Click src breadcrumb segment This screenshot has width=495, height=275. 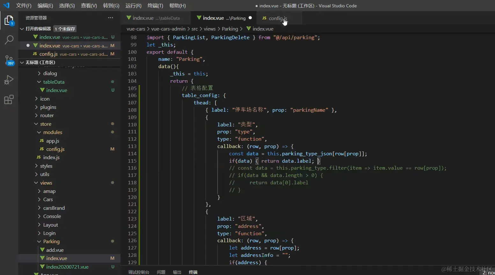click(x=194, y=29)
